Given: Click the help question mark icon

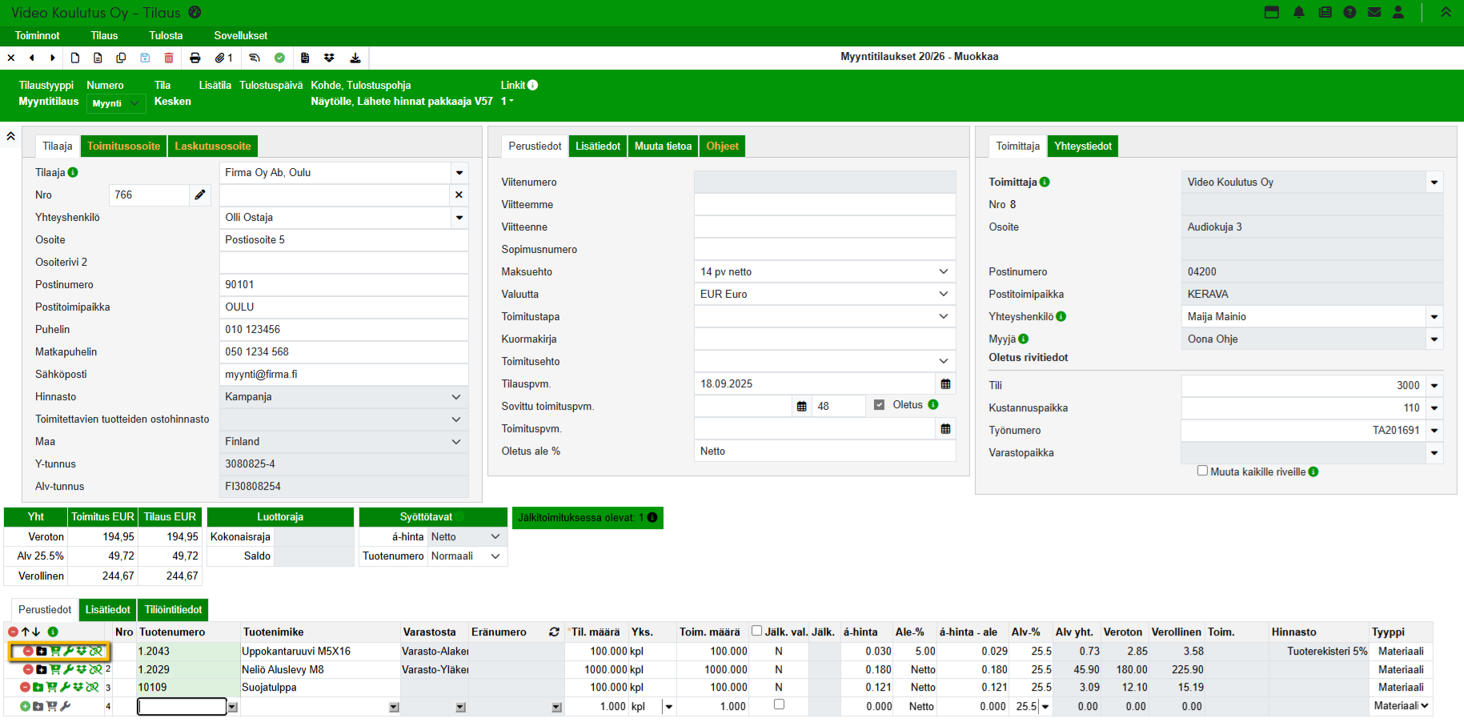Looking at the screenshot, I should click(x=1350, y=12).
